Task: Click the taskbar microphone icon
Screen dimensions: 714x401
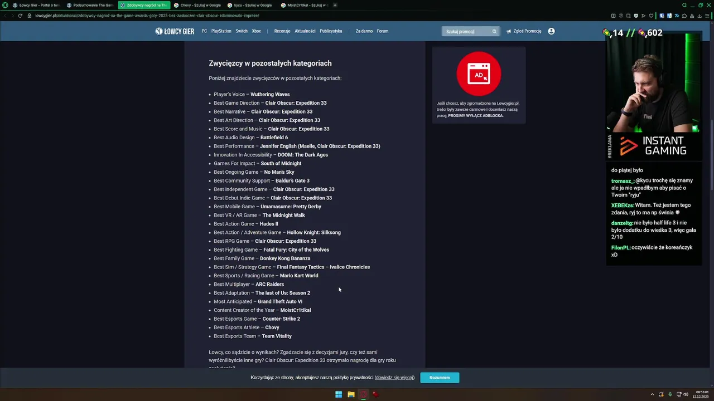Action: [x=670, y=394]
